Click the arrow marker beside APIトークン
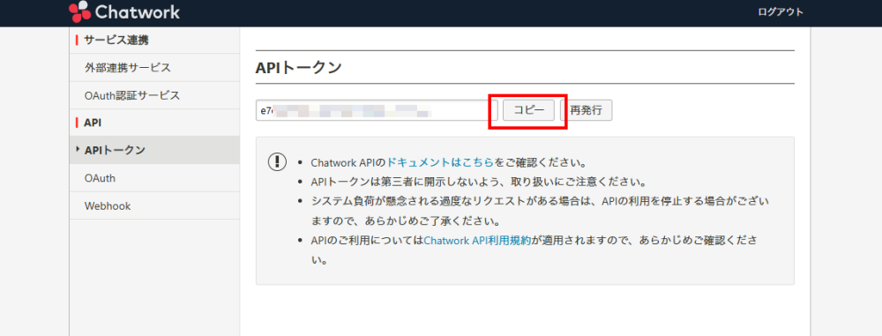This screenshot has width=882, height=336. pyautogui.click(x=77, y=149)
